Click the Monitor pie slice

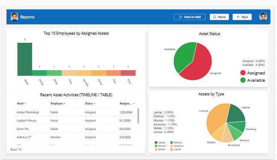point(235,133)
